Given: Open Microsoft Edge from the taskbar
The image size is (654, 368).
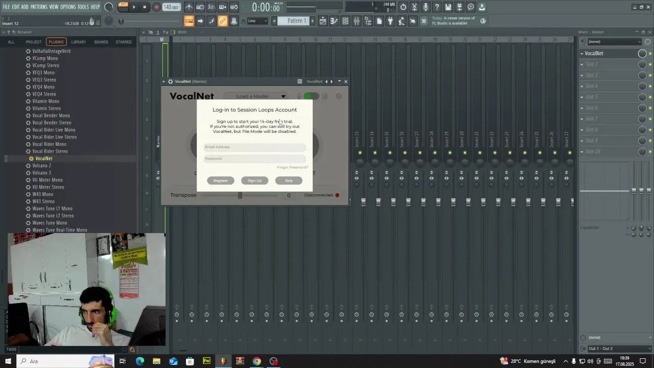Looking at the screenshot, I should pos(140,361).
